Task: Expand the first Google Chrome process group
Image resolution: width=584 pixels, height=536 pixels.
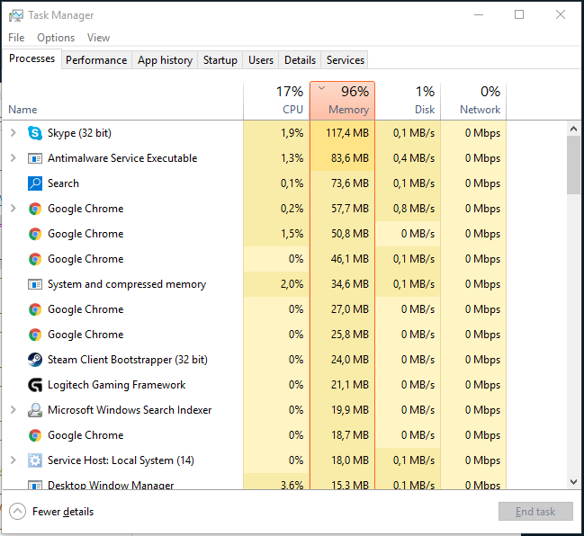Action: tap(13, 208)
